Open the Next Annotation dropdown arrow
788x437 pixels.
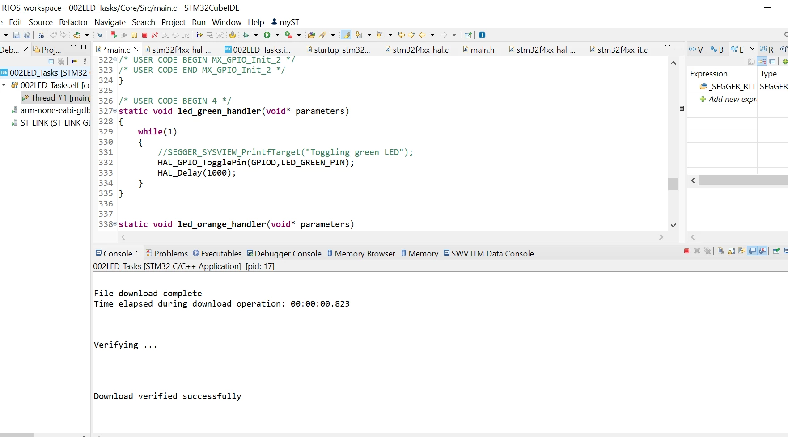coord(369,35)
